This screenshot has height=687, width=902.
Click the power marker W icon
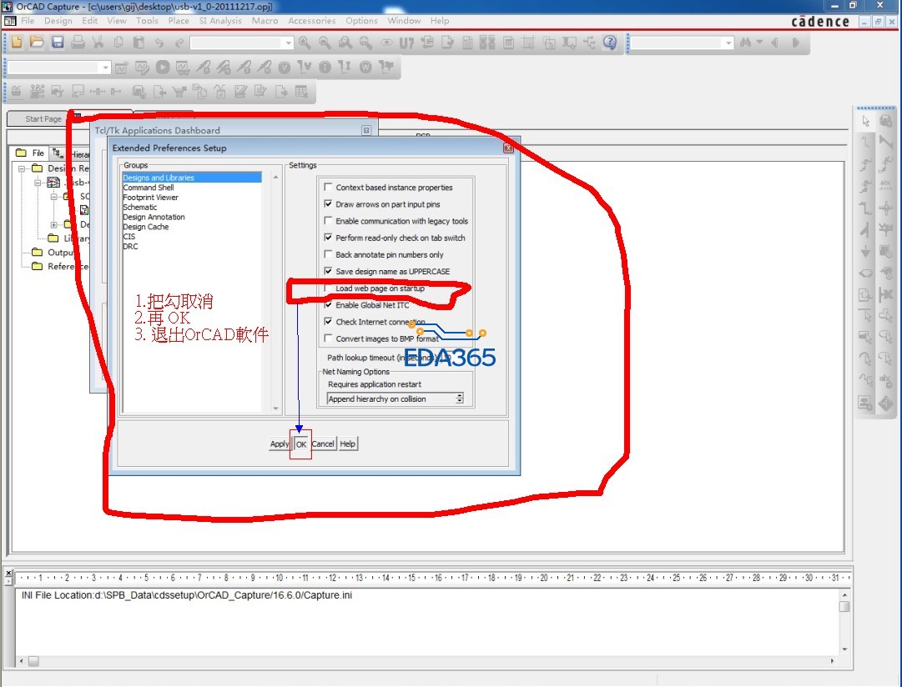point(365,68)
